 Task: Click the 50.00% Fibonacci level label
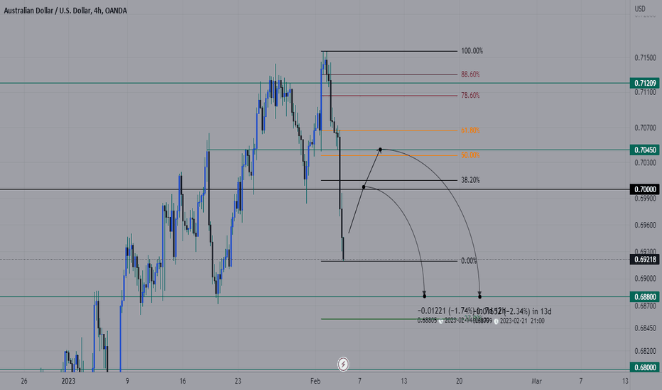[470, 155]
